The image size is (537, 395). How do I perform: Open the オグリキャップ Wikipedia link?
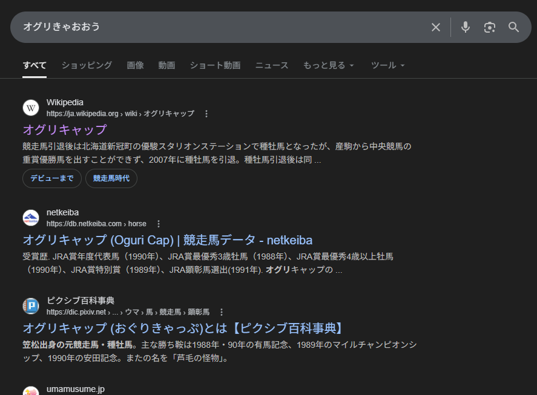click(x=65, y=129)
